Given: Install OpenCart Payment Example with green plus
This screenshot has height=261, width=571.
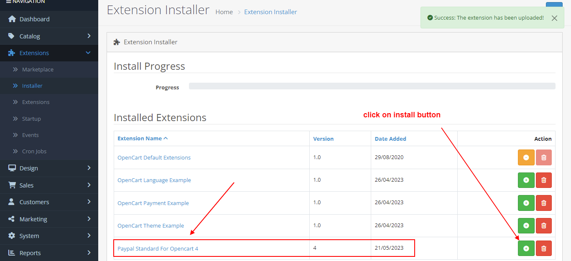Looking at the screenshot, I should coord(526,203).
